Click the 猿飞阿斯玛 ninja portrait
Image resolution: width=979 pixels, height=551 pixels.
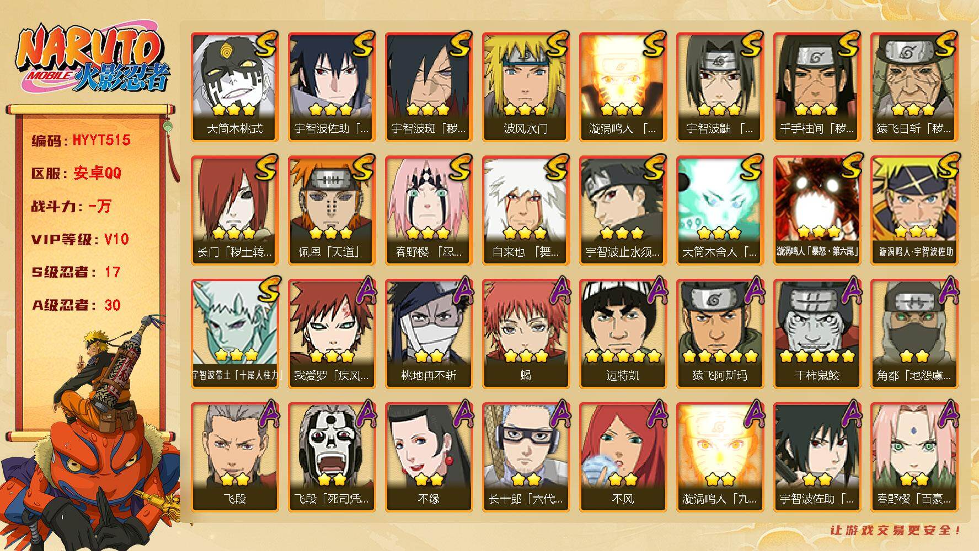pos(720,334)
